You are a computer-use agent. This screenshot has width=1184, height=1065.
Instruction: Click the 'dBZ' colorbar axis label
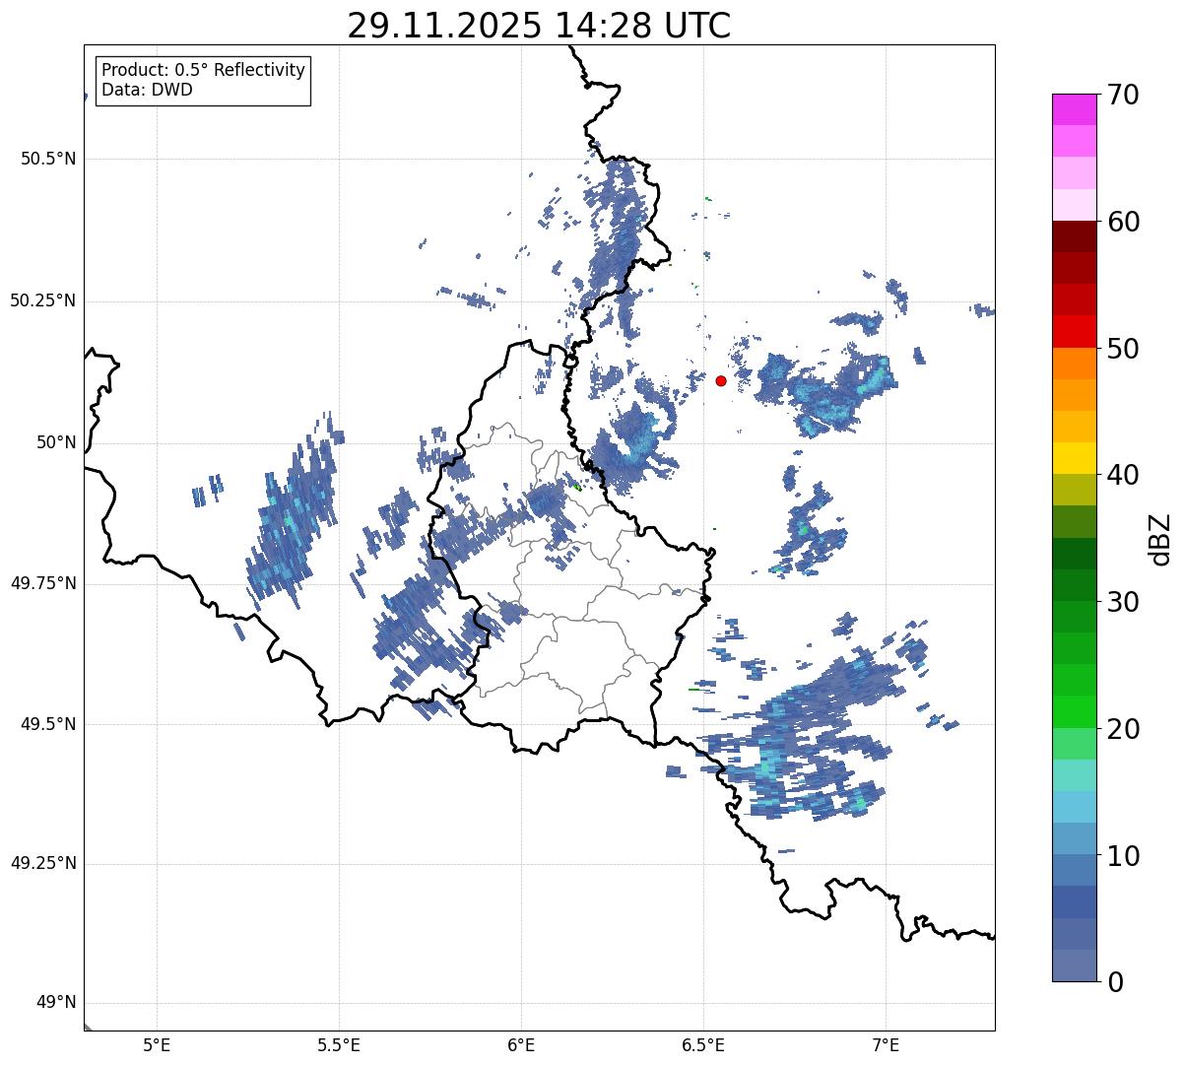1160,538
